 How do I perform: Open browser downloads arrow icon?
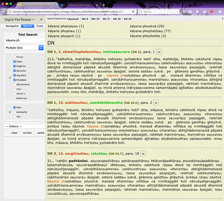(197, 12)
